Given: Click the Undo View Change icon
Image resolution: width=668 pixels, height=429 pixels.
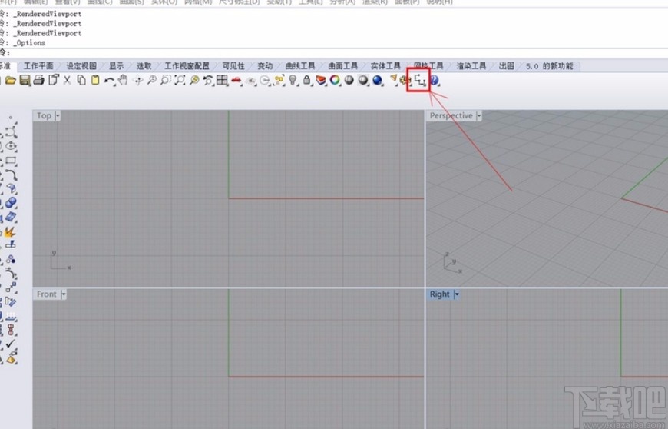Looking at the screenshot, I should pyautogui.click(x=208, y=80).
